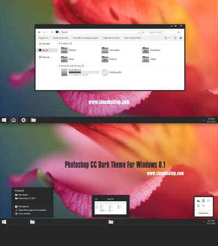Select the Pictures folder icon
This screenshot has height=246, width=218.
click(105, 59)
